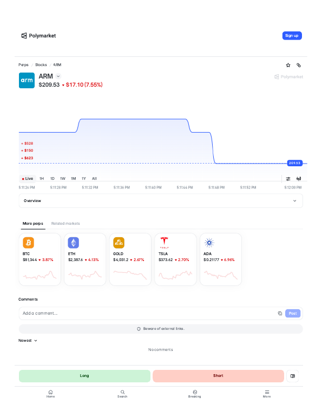Viewport: 322px width, 417px height.
Task: Click the arm logo tile
Action: pyautogui.click(x=27, y=80)
